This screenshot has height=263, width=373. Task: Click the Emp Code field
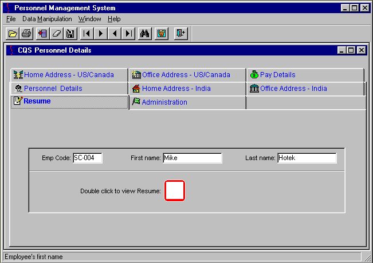pos(87,158)
